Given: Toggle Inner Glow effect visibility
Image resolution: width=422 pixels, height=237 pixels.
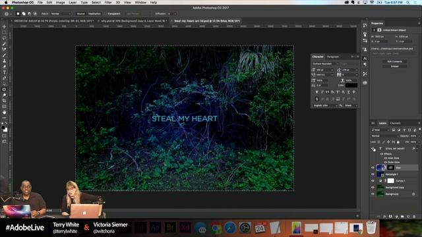Looking at the screenshot, I should point(385,158).
